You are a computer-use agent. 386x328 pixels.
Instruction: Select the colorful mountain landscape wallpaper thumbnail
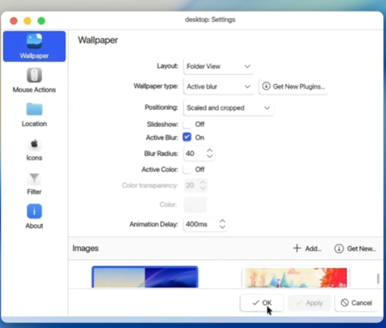[x=296, y=278]
